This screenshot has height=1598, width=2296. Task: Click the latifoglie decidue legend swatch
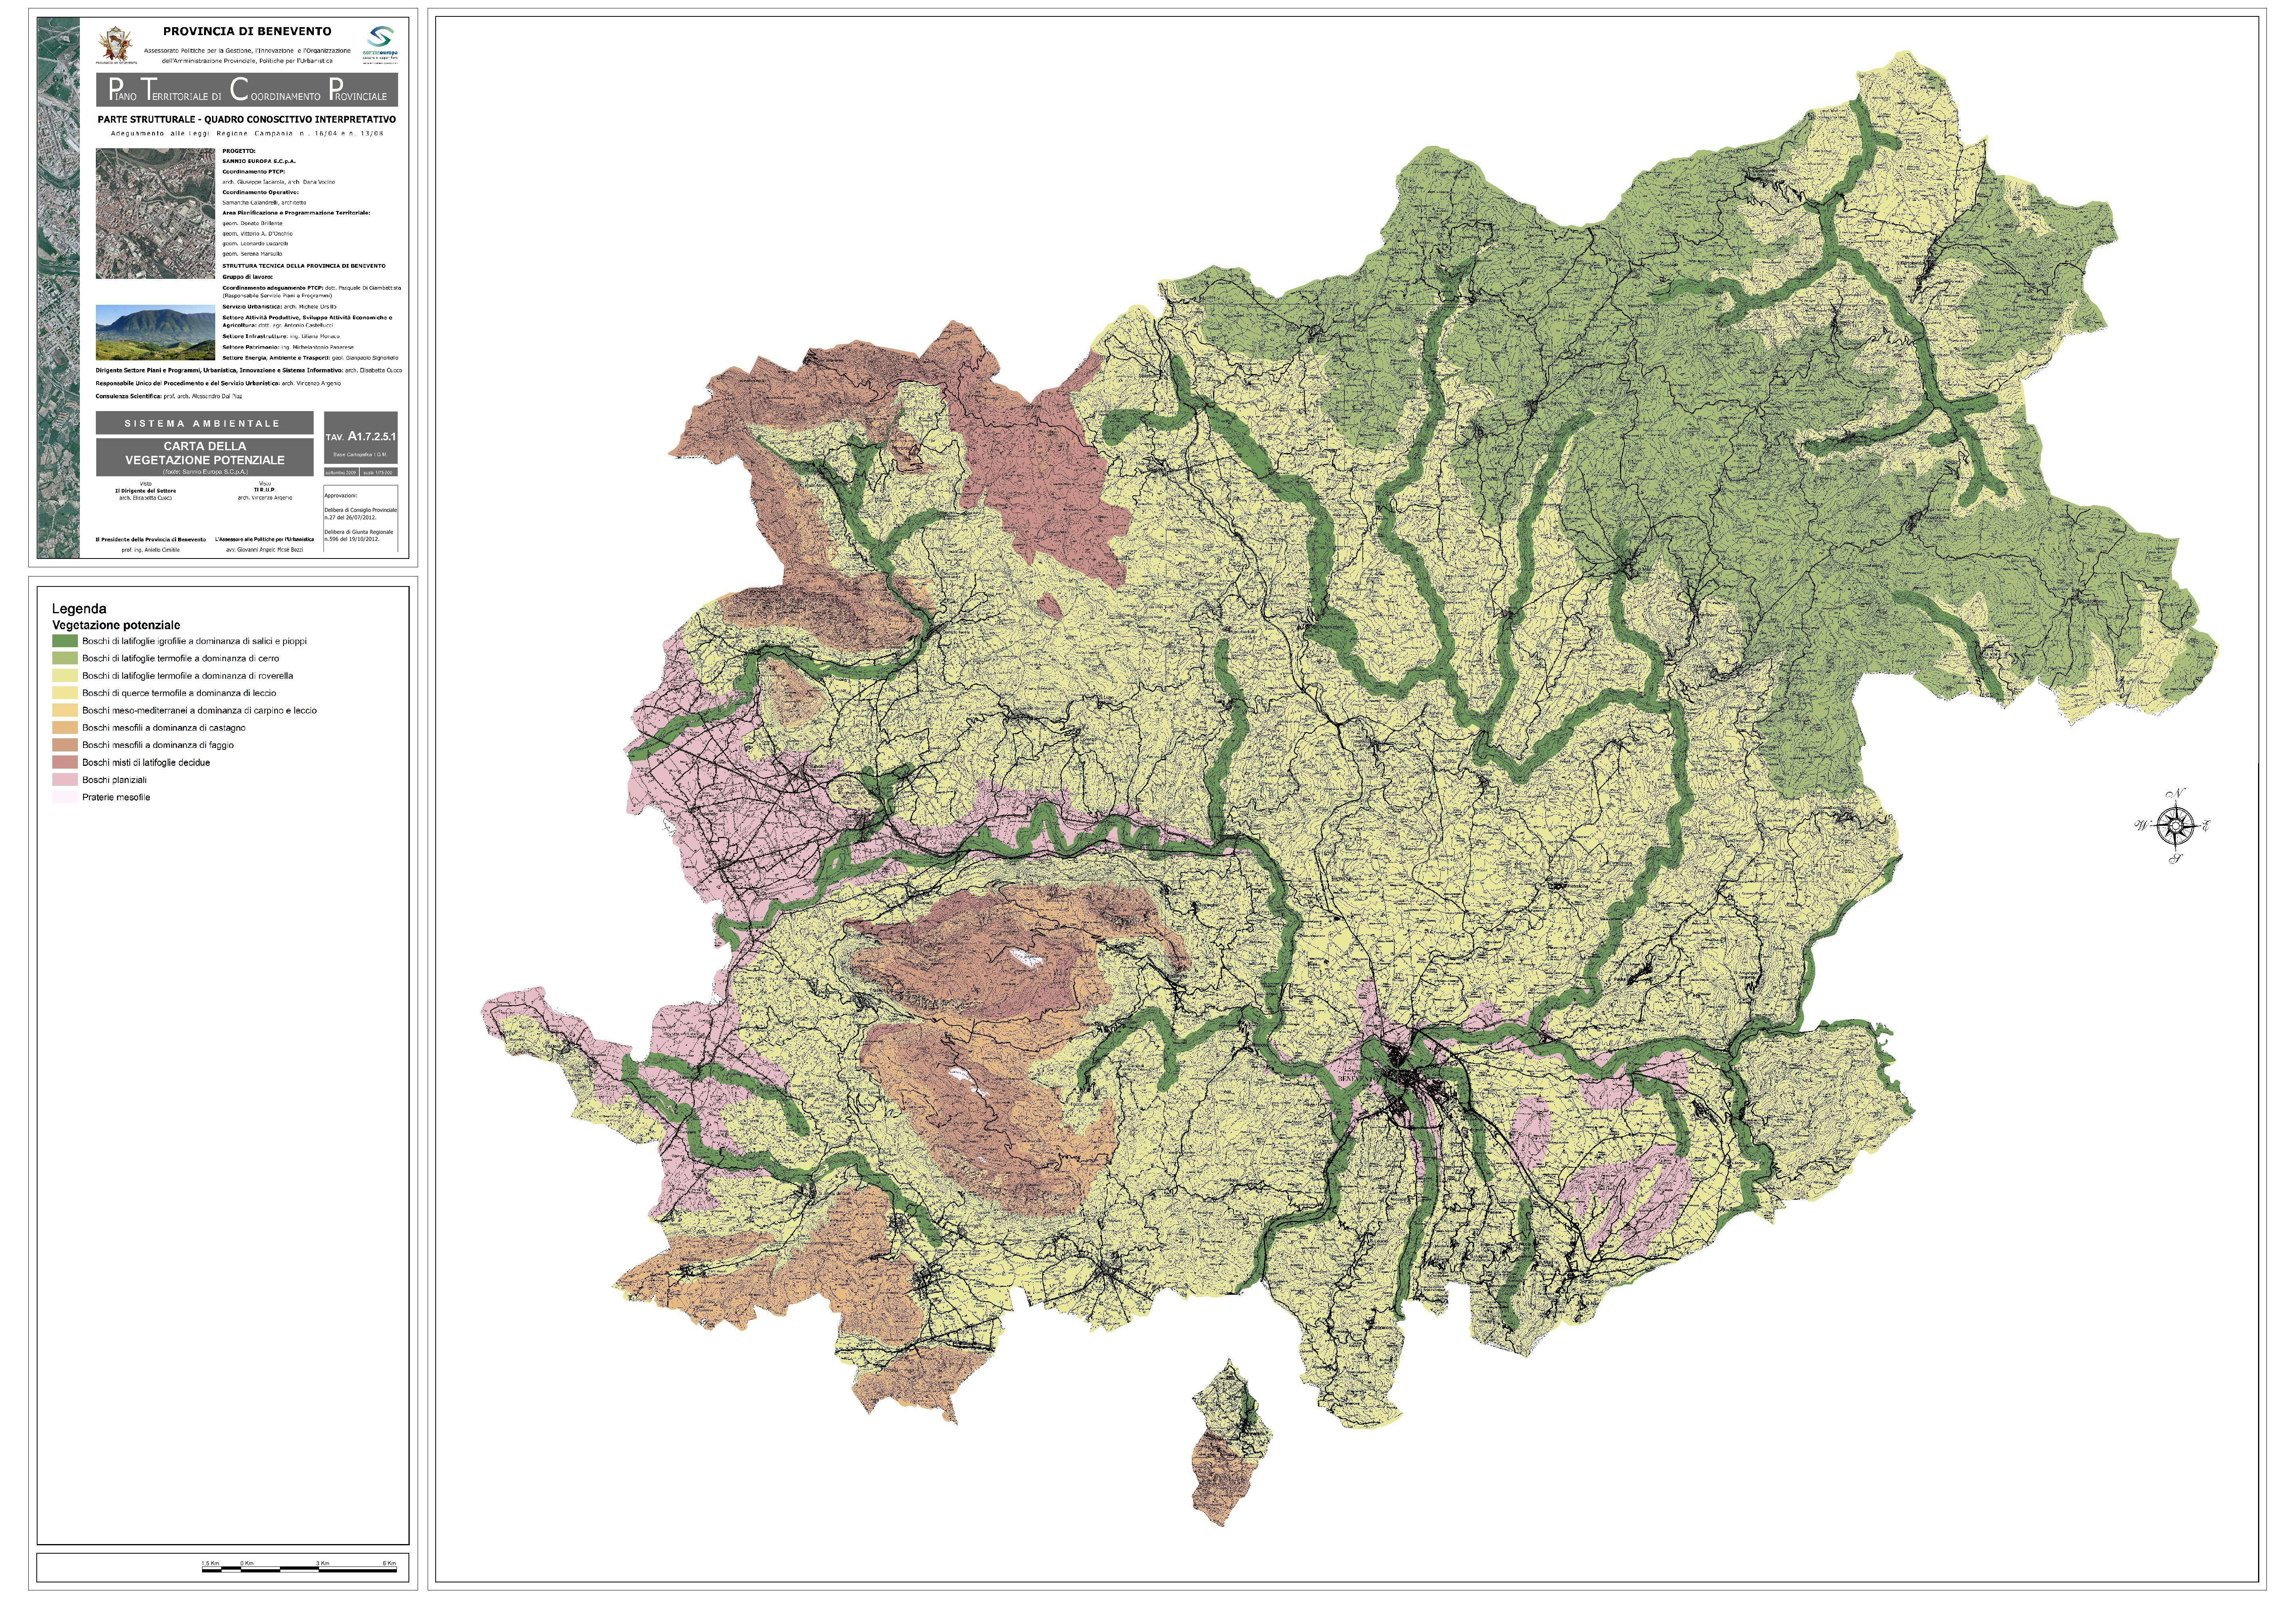(65, 763)
